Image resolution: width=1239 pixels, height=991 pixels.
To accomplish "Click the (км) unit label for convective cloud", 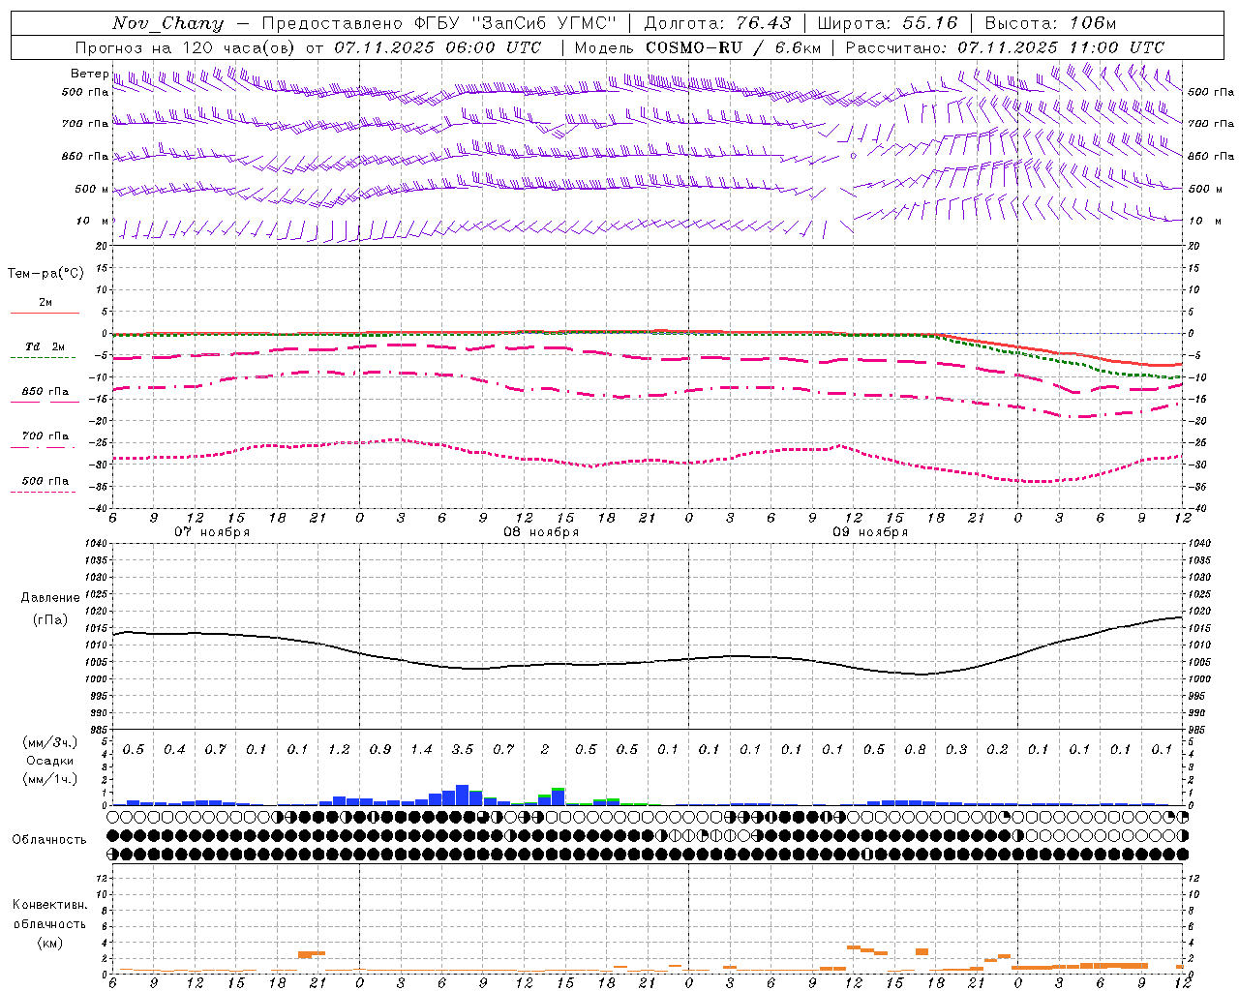I will 49,943.
